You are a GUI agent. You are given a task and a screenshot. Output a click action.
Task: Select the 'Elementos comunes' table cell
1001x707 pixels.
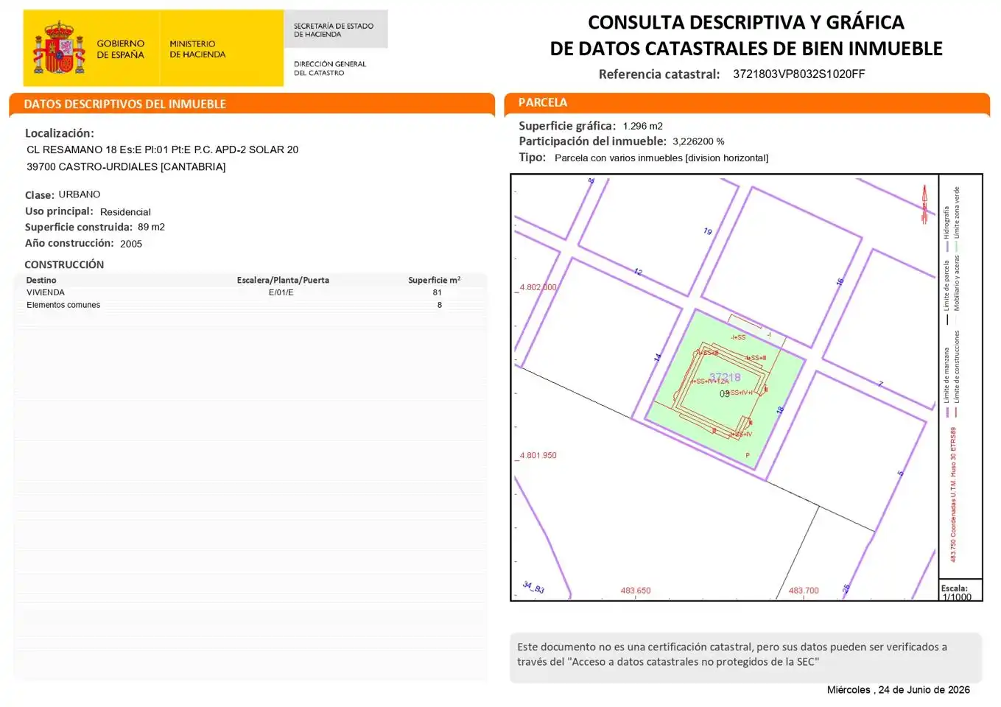click(x=63, y=305)
